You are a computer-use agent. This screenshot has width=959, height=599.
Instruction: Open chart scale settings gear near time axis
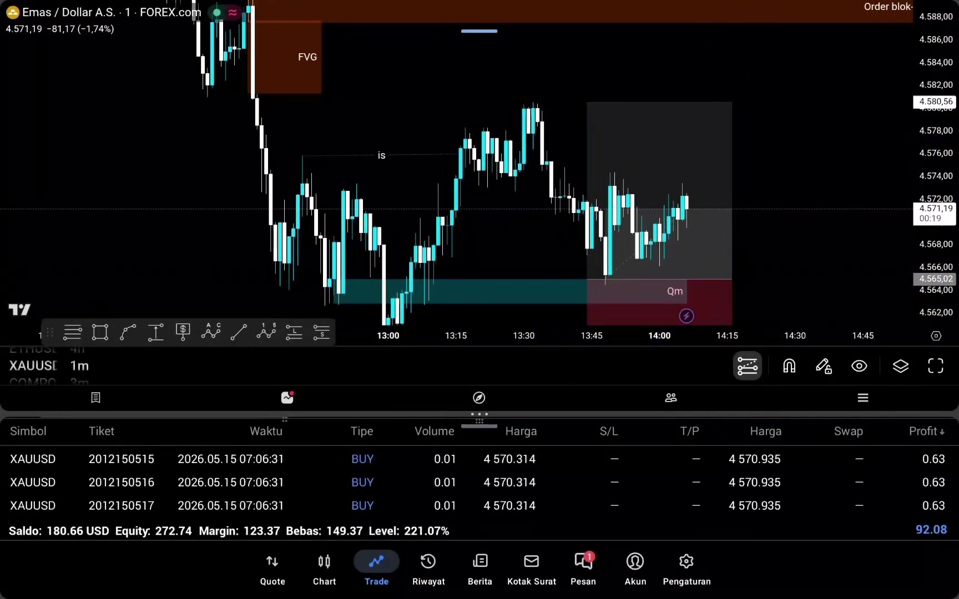936,336
